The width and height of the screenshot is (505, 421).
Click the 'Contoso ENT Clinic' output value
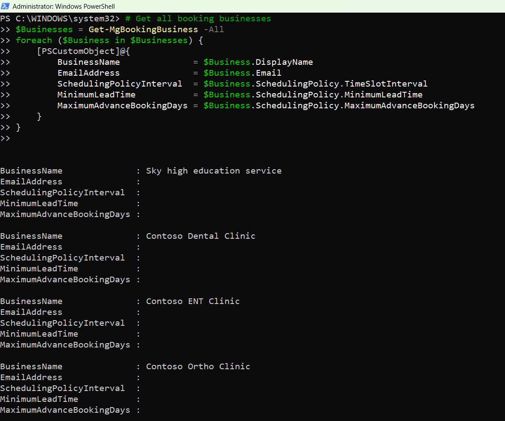point(193,301)
